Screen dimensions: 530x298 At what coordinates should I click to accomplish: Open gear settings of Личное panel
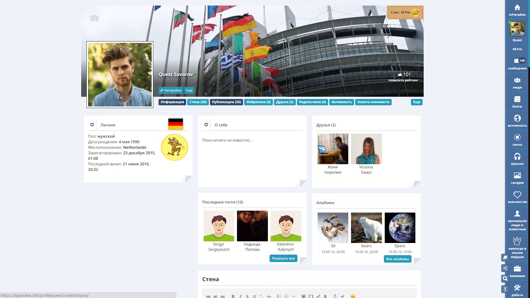pyautogui.click(x=92, y=125)
